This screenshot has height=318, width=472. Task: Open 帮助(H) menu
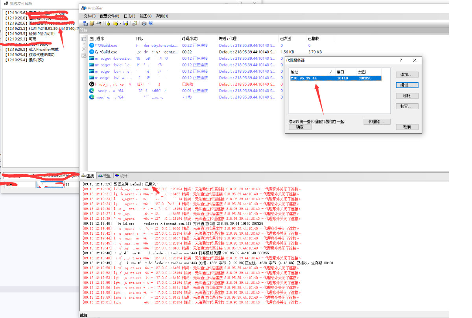[162, 16]
